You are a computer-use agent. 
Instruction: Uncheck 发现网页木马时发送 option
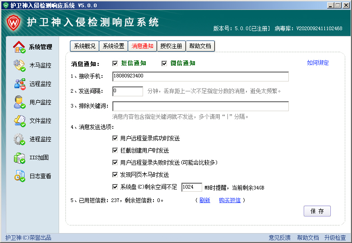pyautogui.click(x=115, y=175)
